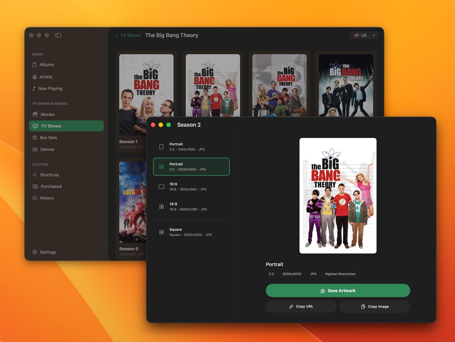Click the Copy URL button
The height and width of the screenshot is (342, 455).
301,306
